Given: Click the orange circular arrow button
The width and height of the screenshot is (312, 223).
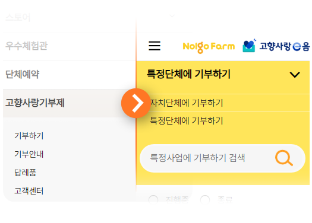Looking at the screenshot, I should coord(136,103).
